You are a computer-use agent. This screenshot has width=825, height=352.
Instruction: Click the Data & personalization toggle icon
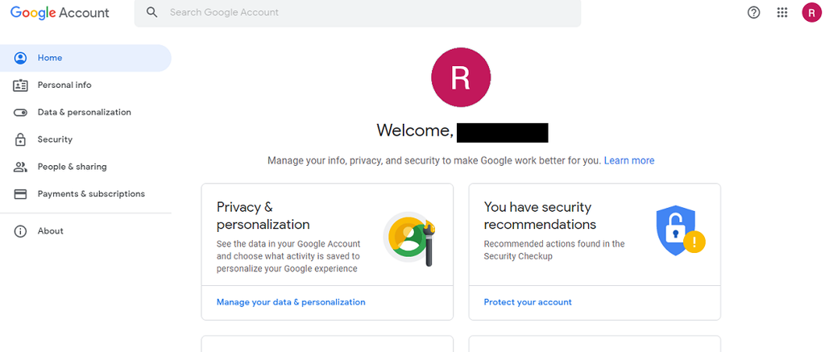[21, 113]
